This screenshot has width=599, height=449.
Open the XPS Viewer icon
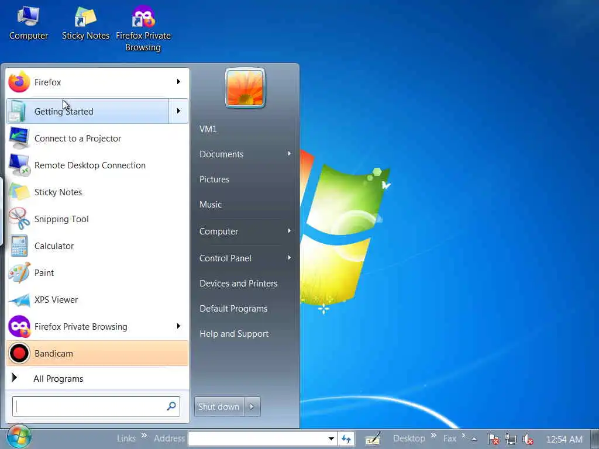pos(19,300)
